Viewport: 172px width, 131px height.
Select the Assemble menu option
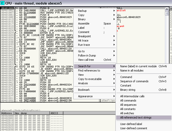click(x=84, y=23)
